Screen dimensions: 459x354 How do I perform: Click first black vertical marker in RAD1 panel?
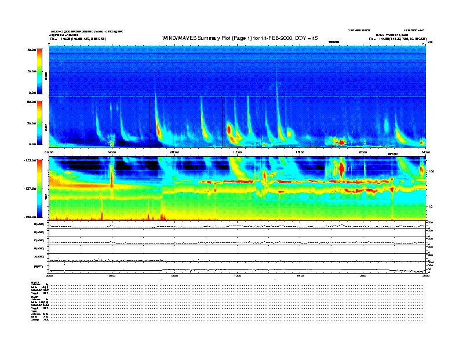150,122
